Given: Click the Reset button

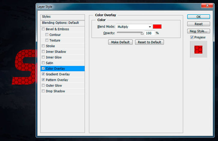Looking at the screenshot, I should (198, 24).
